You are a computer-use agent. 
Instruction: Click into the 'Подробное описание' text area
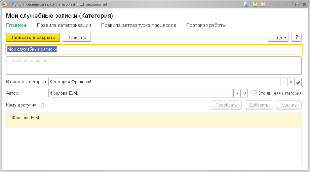coord(154,66)
